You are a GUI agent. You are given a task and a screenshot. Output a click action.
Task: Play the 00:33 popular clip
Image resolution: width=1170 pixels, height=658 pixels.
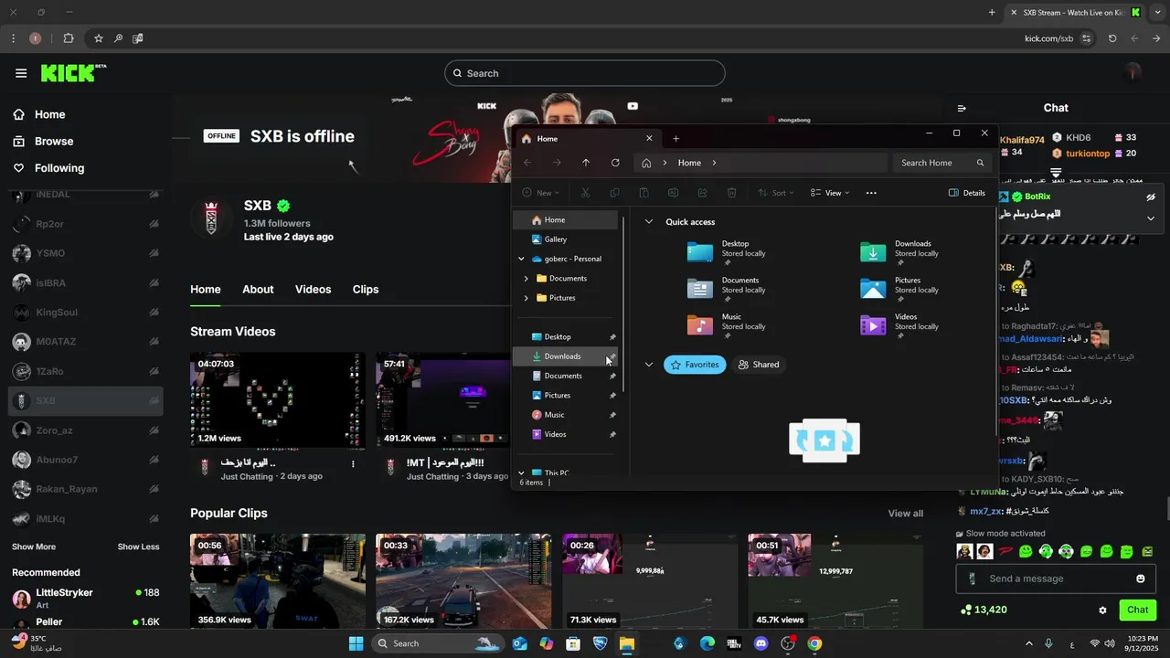click(x=463, y=582)
